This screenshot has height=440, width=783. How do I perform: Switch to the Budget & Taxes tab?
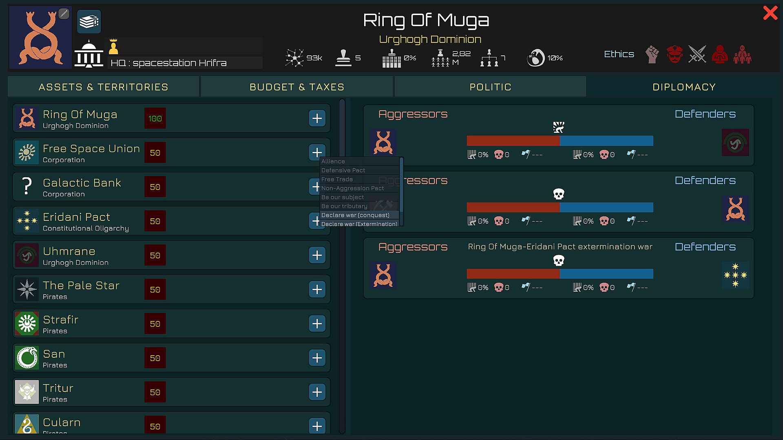click(297, 87)
